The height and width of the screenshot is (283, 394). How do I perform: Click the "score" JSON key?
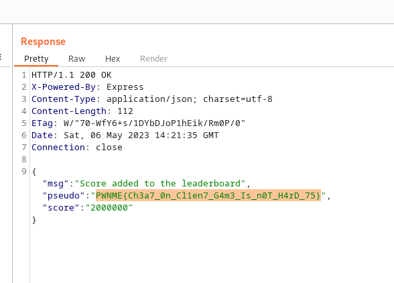[61, 208]
